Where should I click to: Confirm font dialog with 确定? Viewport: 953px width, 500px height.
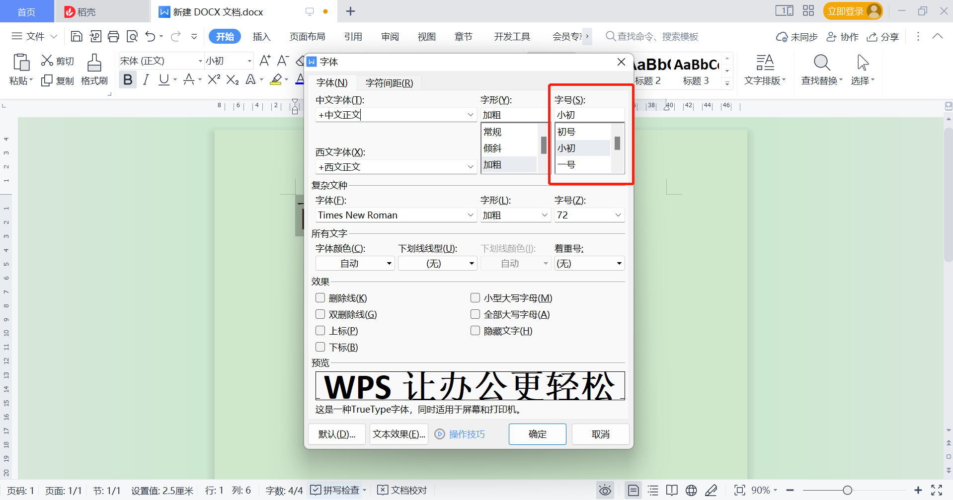[x=537, y=434]
